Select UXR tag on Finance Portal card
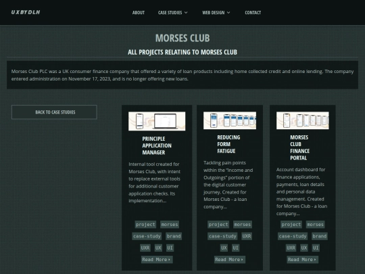This screenshot has height=274, width=365. pyautogui.click(x=291, y=248)
